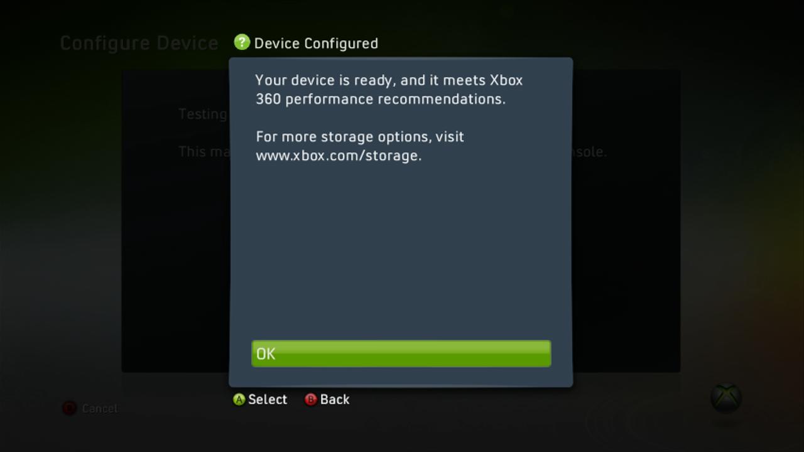Click the "Your device is ready" message line

pyautogui.click(x=389, y=80)
